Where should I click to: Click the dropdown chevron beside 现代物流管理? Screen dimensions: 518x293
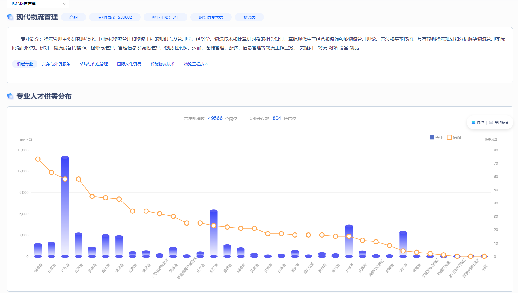click(x=64, y=4)
